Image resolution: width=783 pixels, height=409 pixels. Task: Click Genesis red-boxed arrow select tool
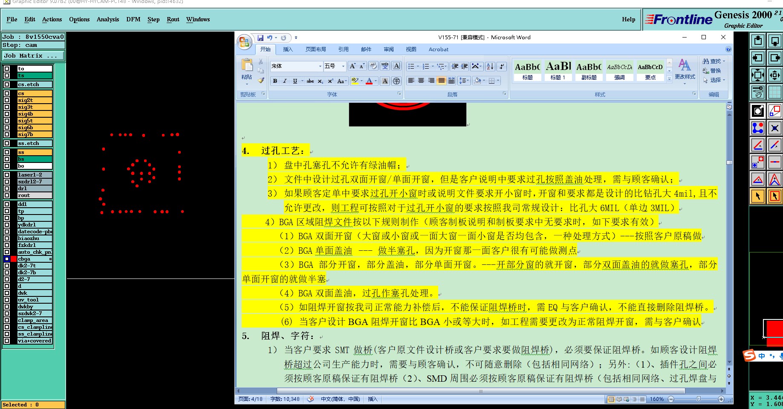[775, 196]
